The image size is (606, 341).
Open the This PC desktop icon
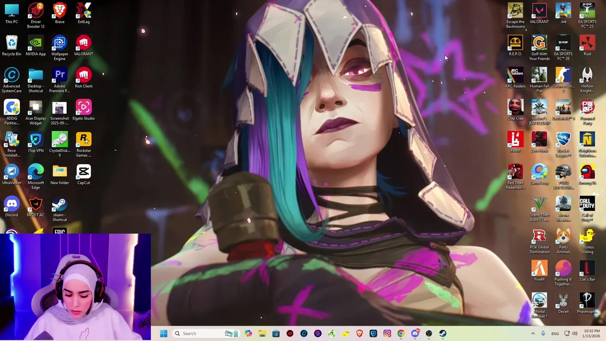(12, 13)
